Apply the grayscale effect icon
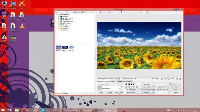This screenshot has width=200, height=112. (x=129, y=84)
